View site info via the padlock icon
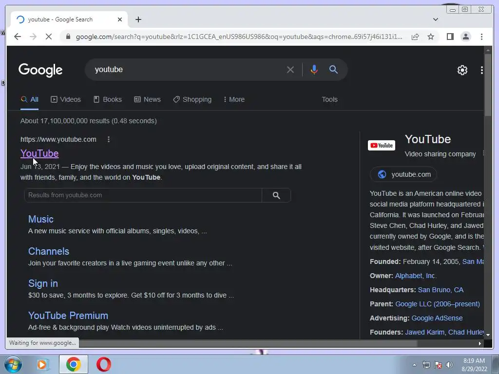Screen dimensions: 499x374 [x=68, y=37]
